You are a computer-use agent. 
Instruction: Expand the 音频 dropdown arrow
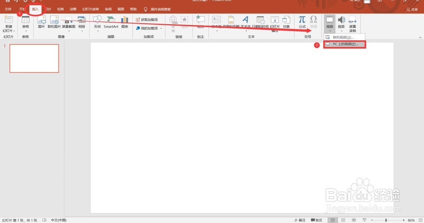[x=341, y=31]
